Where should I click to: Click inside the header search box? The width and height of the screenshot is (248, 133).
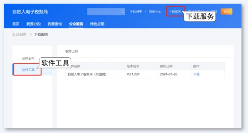click(x=103, y=11)
